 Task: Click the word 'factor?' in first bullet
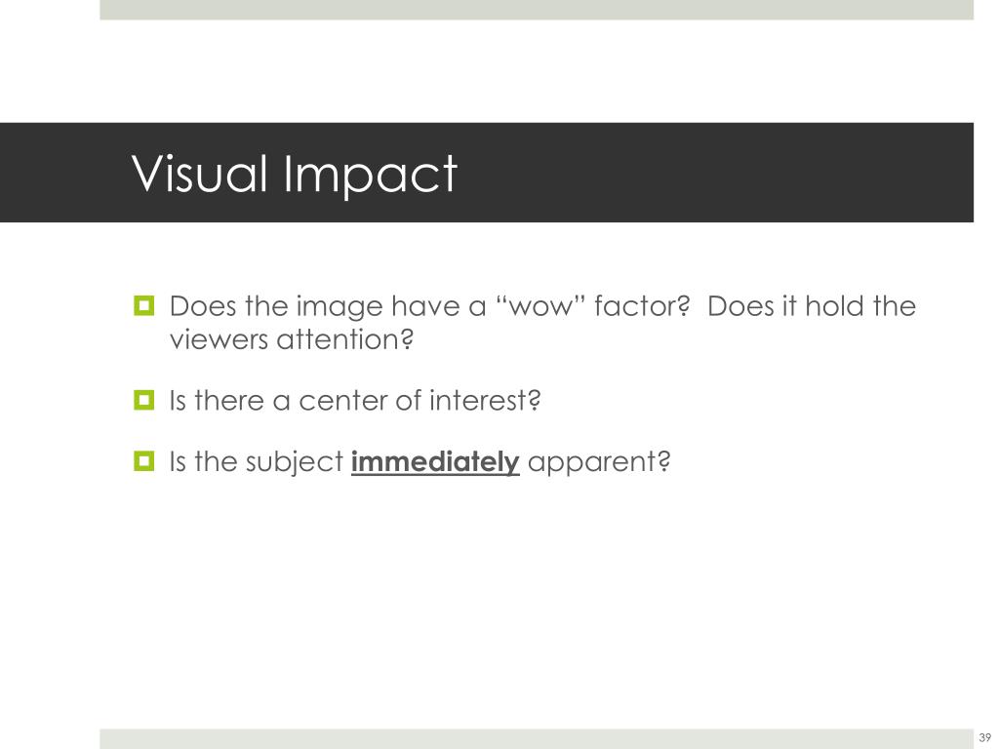coord(642,305)
